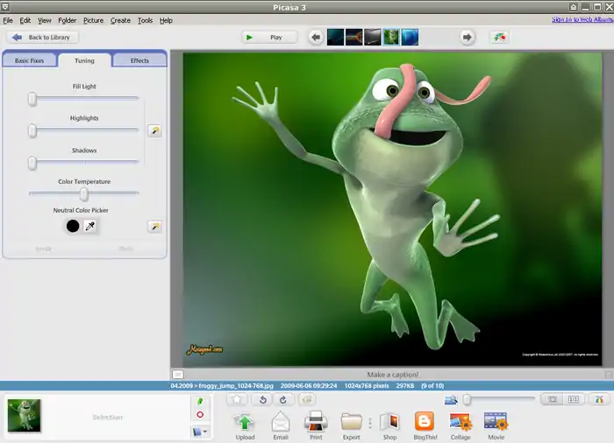This screenshot has height=443, width=614.
Task: Open the Picture menu
Action: [x=93, y=20]
